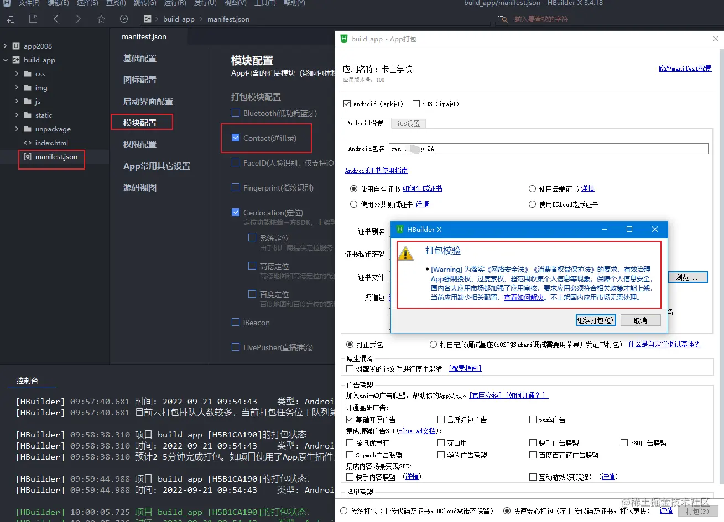Select the Android设置 tab

pyautogui.click(x=366, y=123)
